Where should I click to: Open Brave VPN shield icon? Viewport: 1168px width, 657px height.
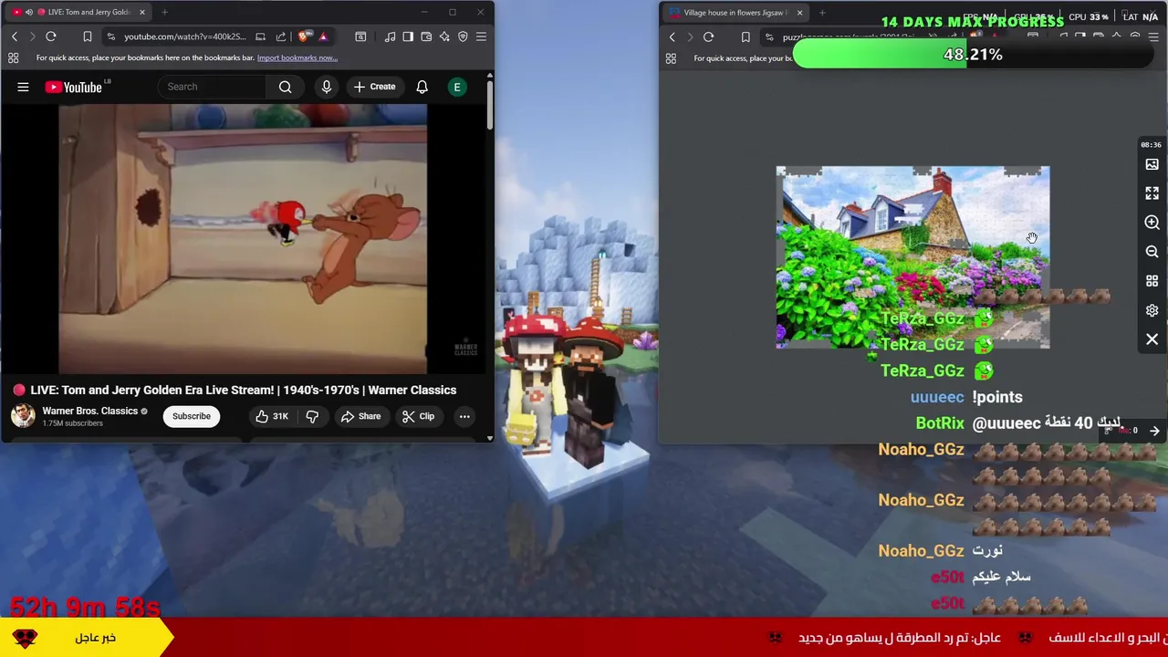[463, 36]
